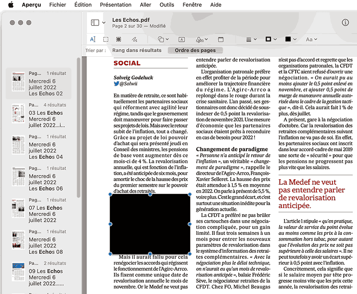Click the 'Trier par :' label
The height and width of the screenshot is (294, 357).
(96, 50)
